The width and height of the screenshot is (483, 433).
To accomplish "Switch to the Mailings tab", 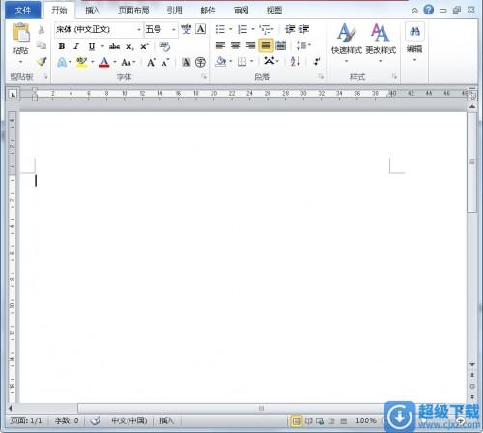I will point(208,10).
